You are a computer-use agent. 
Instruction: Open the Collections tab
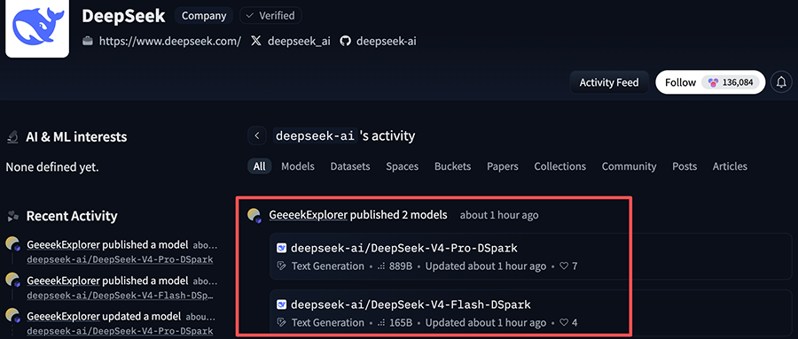pos(559,166)
